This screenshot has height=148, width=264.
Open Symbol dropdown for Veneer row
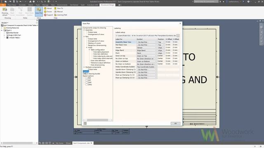coord(147,48)
